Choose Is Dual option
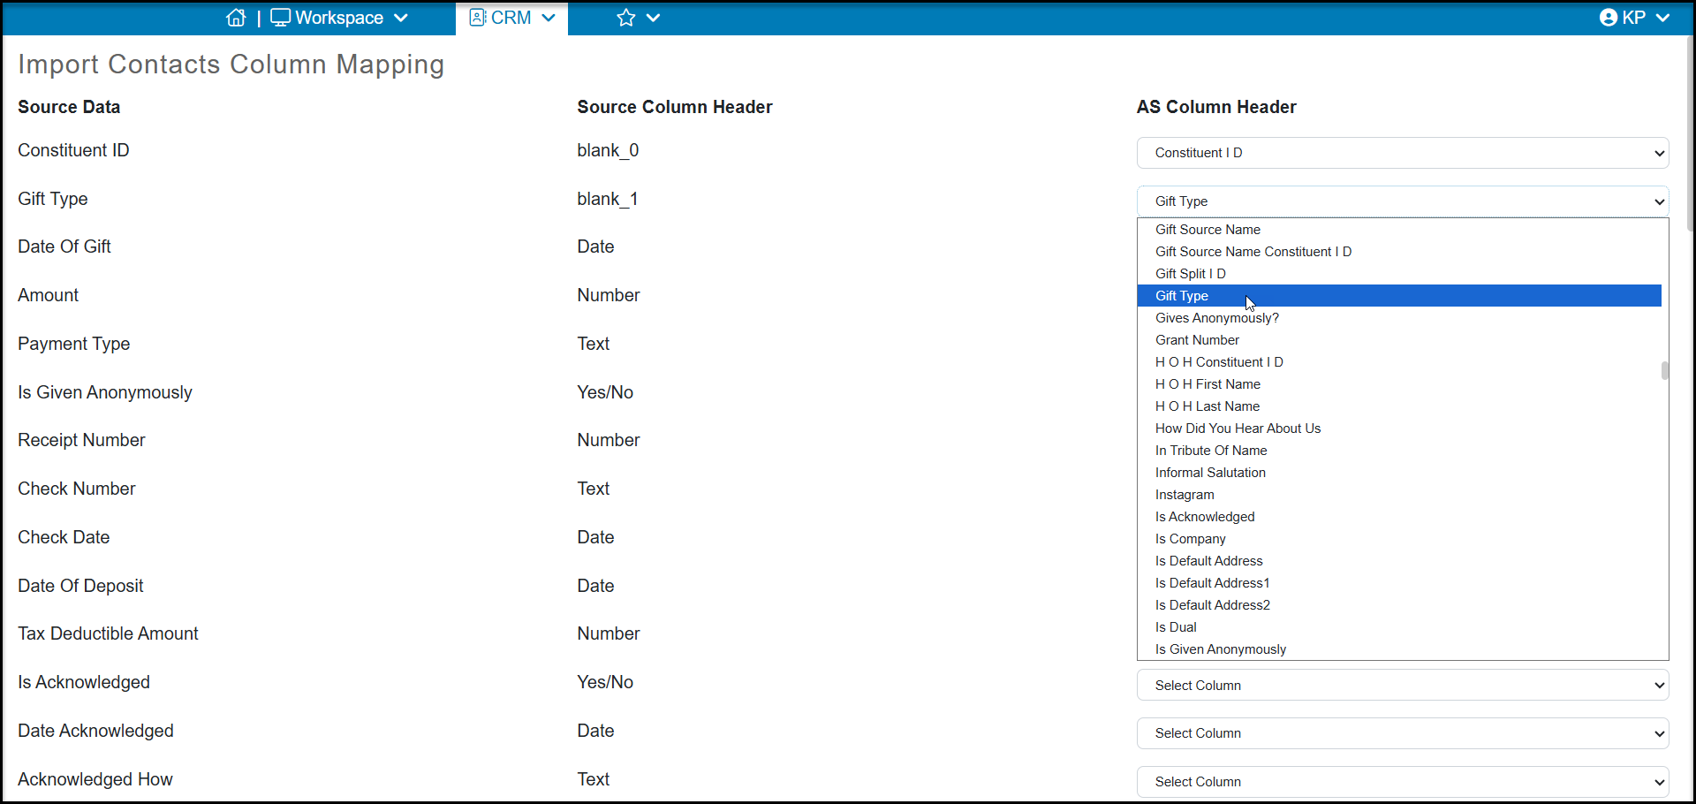Viewport: 1696px width, 804px height. 1399,627
